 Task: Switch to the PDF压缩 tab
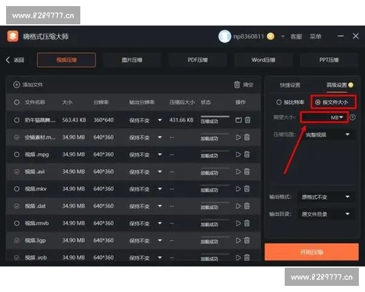[x=198, y=60]
